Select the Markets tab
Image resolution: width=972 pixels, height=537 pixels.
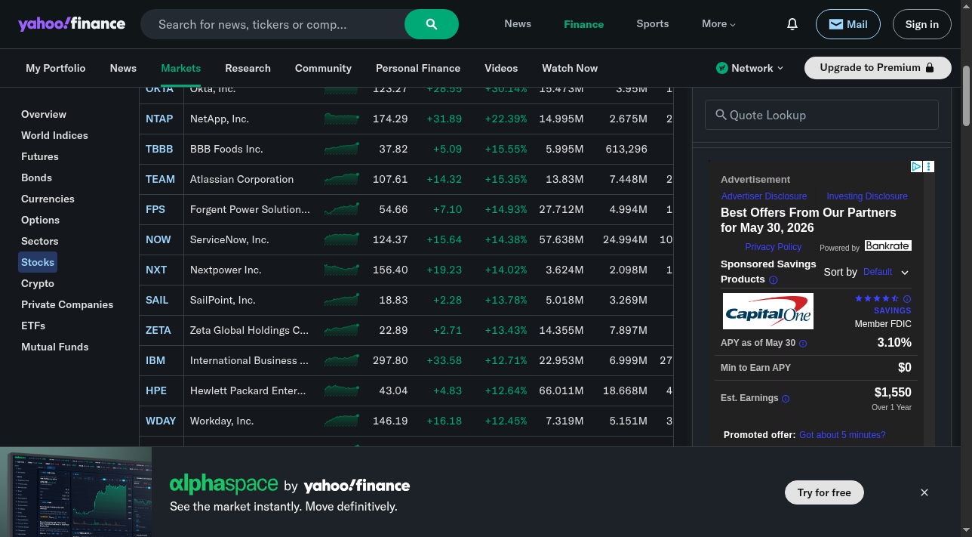181,68
